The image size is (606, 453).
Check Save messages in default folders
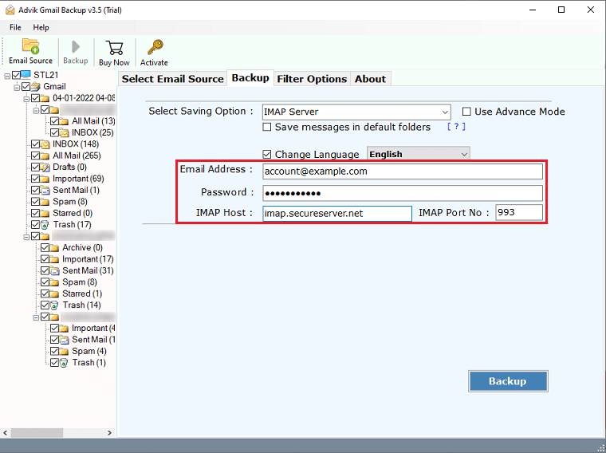(266, 127)
